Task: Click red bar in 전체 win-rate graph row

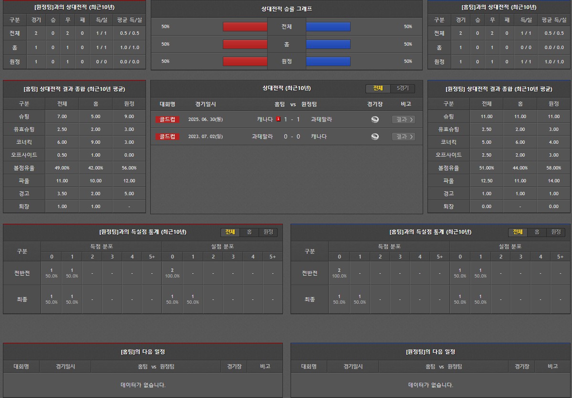Action: (245, 27)
